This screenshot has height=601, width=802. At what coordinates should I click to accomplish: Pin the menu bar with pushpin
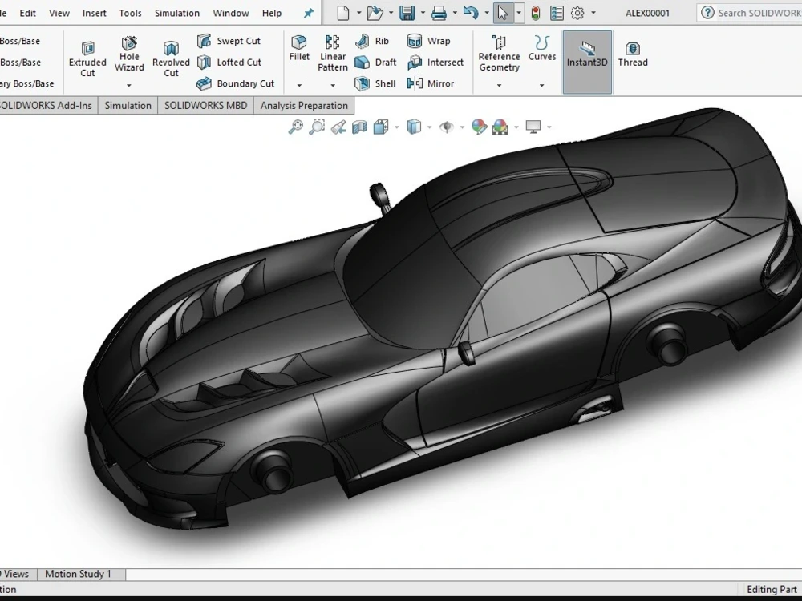308,13
